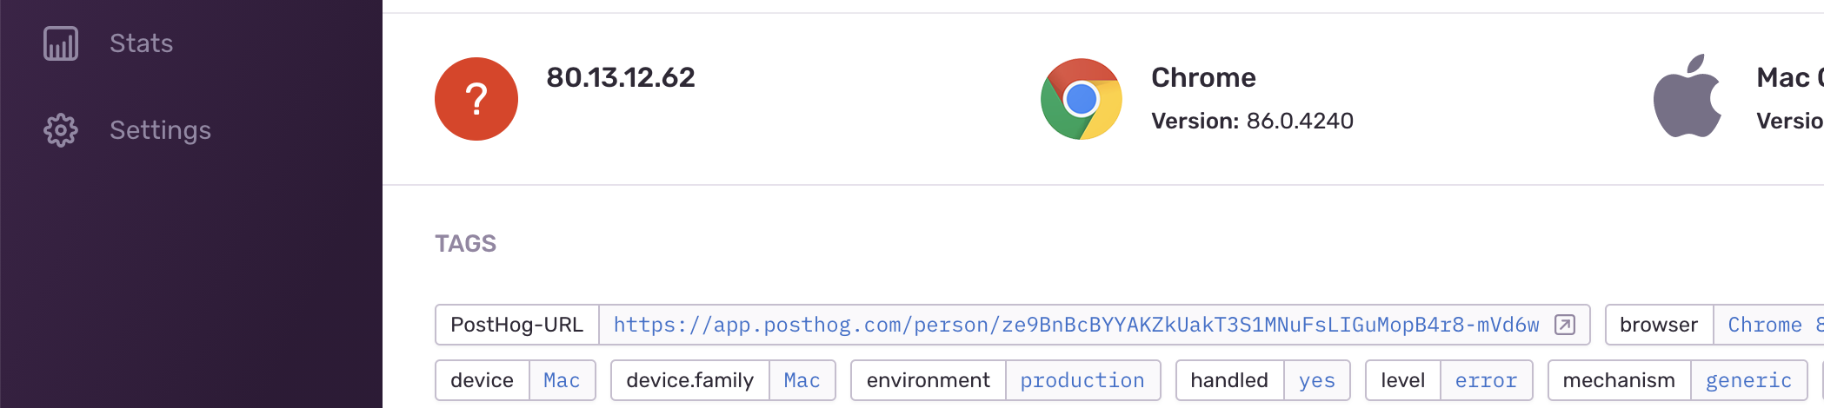Click the Chrome browser logo

click(1081, 99)
